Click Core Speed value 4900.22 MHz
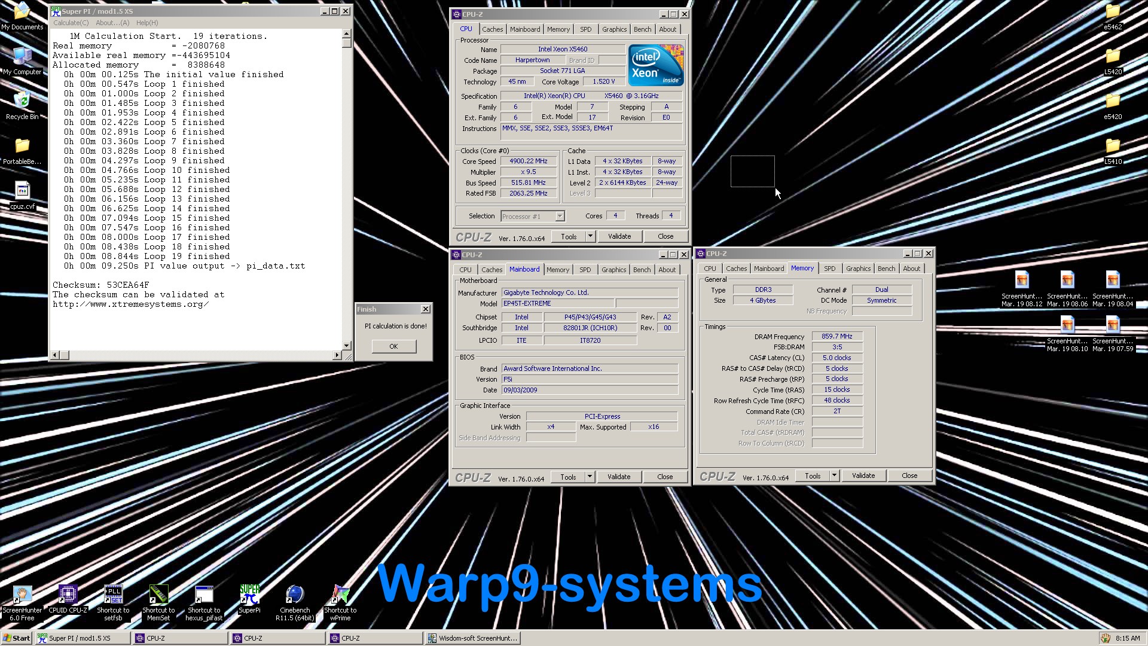1148x646 pixels. pos(529,161)
